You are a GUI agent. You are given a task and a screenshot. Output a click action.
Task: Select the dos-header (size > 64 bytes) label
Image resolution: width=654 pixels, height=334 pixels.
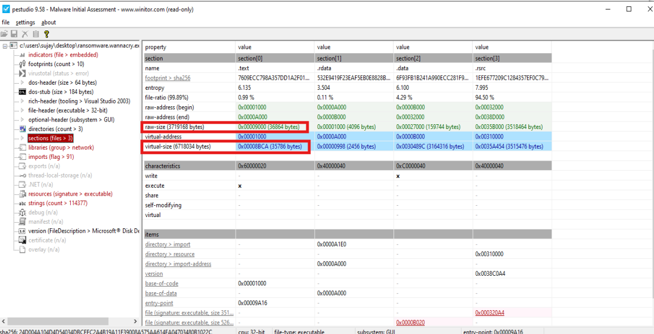click(62, 83)
